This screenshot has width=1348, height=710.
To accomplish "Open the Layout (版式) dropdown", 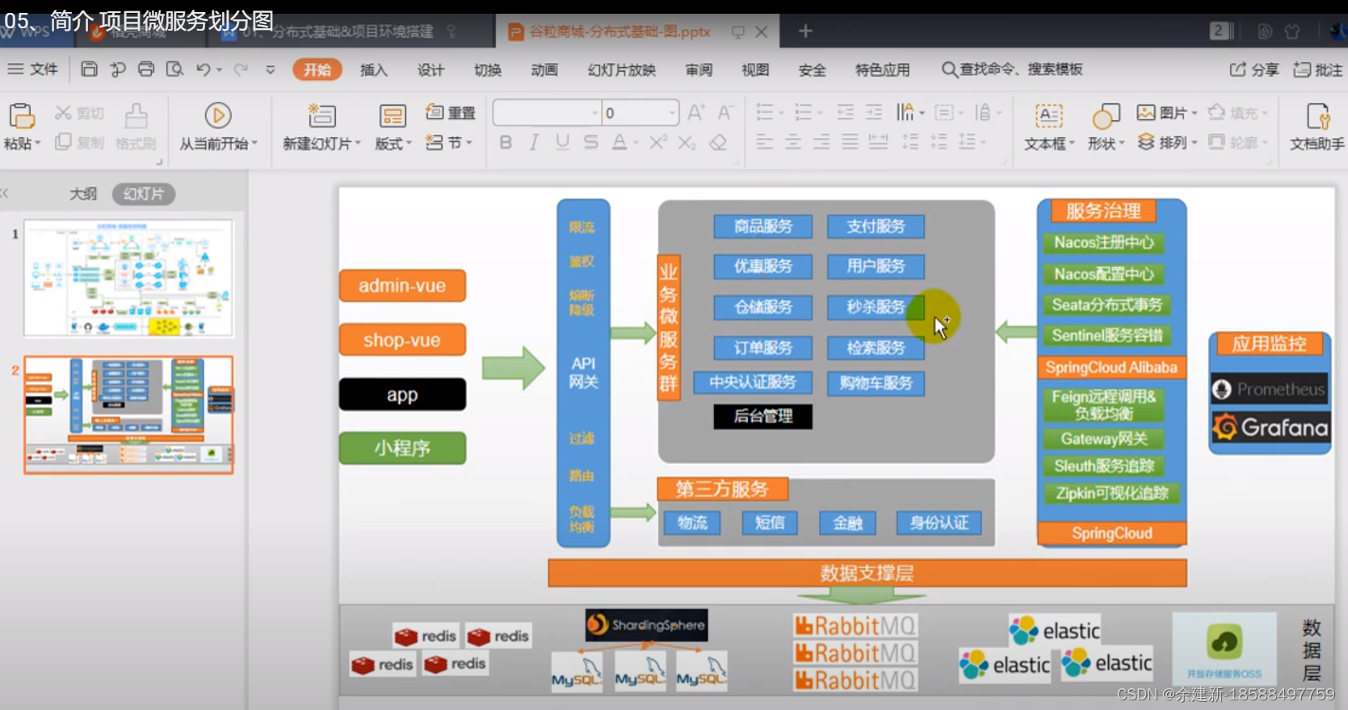I will pos(393,144).
